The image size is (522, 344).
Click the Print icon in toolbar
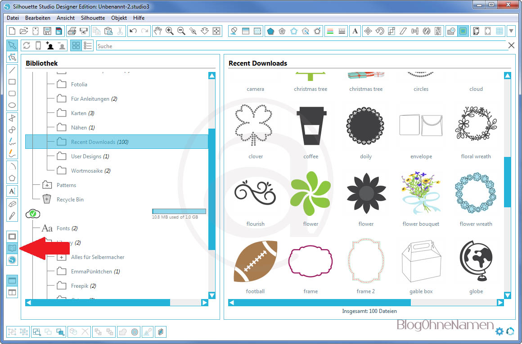(72, 31)
